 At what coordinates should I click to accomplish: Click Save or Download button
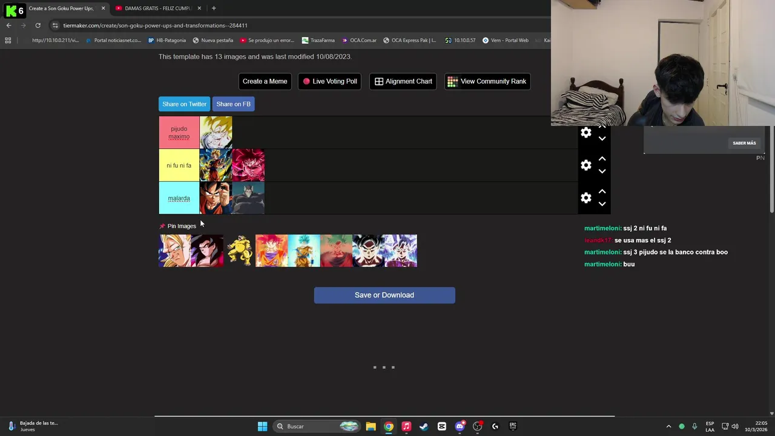tap(384, 295)
